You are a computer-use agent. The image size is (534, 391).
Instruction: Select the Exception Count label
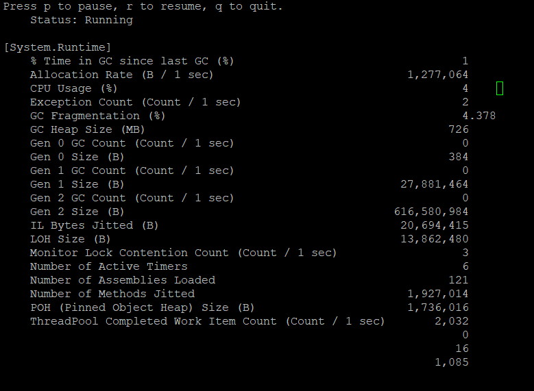click(x=135, y=102)
